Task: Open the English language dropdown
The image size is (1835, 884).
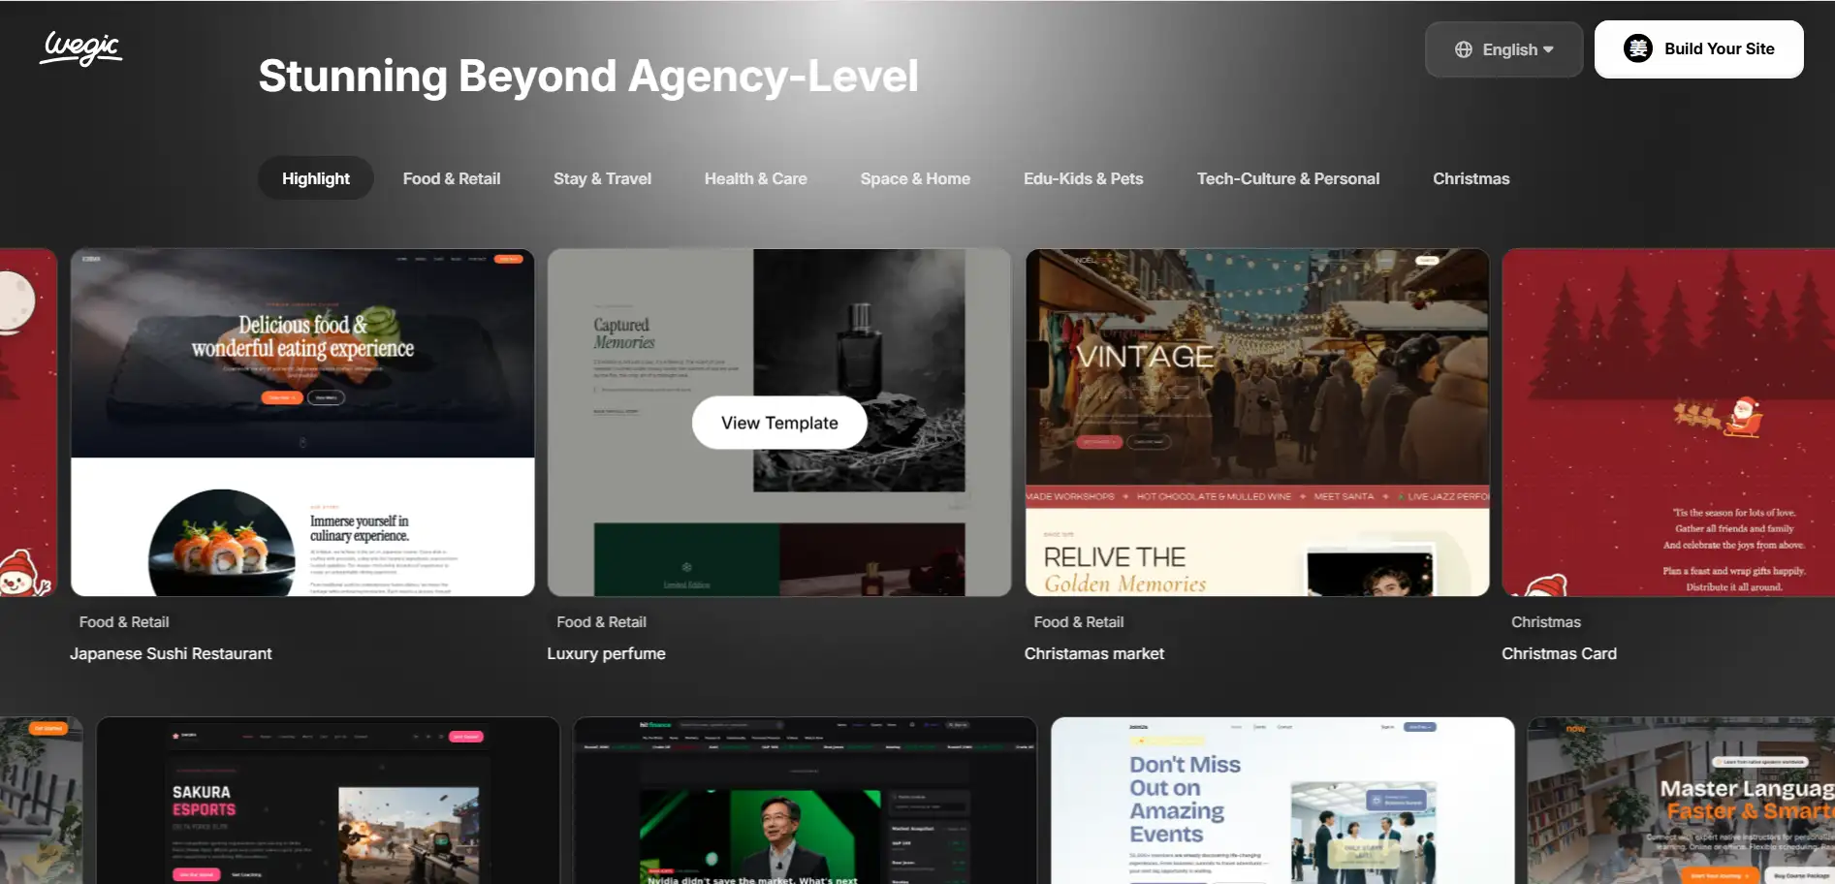Action: 1503,49
